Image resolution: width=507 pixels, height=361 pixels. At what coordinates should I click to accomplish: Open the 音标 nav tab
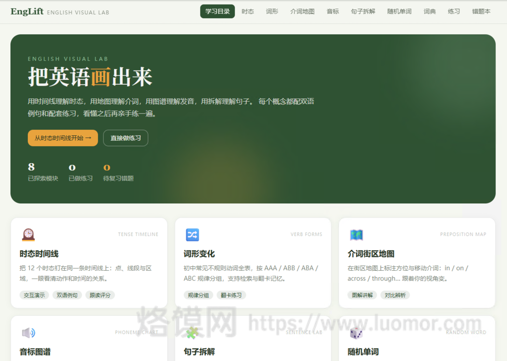(x=333, y=11)
